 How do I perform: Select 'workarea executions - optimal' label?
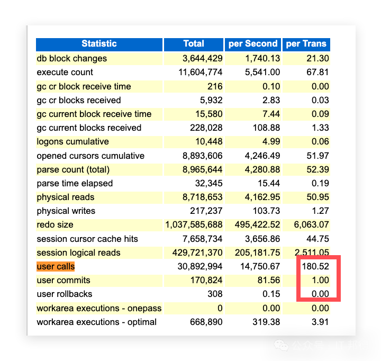(97, 322)
